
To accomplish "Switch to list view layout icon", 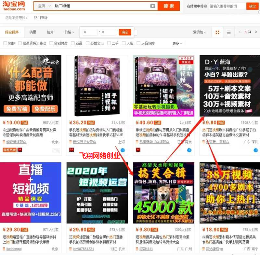I will tap(229, 32).
